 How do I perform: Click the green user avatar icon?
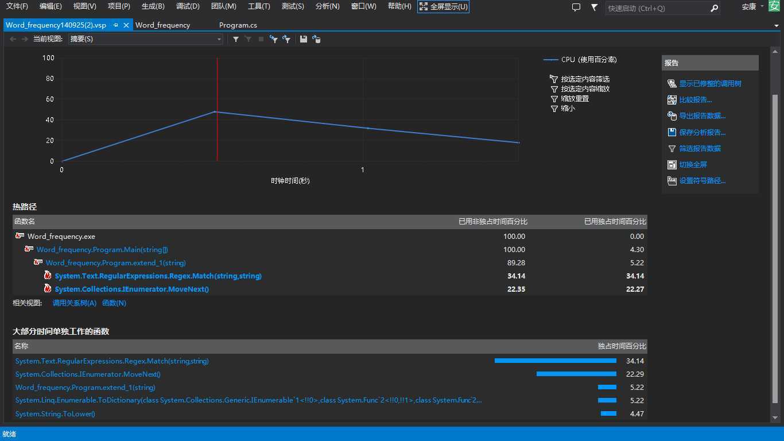(774, 6)
